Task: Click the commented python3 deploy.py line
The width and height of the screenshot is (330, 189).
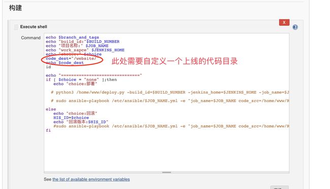Action: 170,92
